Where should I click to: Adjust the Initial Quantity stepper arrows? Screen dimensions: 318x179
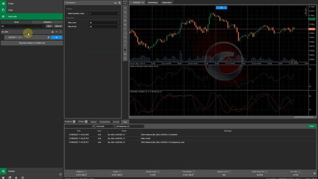click(118, 13)
